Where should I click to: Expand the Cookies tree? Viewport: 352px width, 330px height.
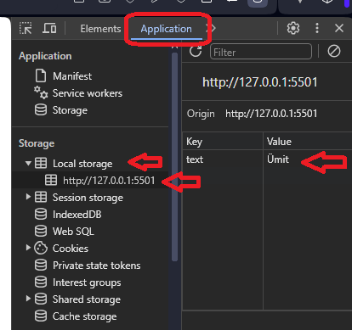(x=28, y=248)
